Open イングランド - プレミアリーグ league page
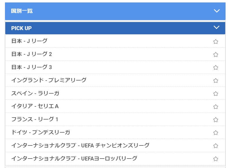 click(49, 80)
